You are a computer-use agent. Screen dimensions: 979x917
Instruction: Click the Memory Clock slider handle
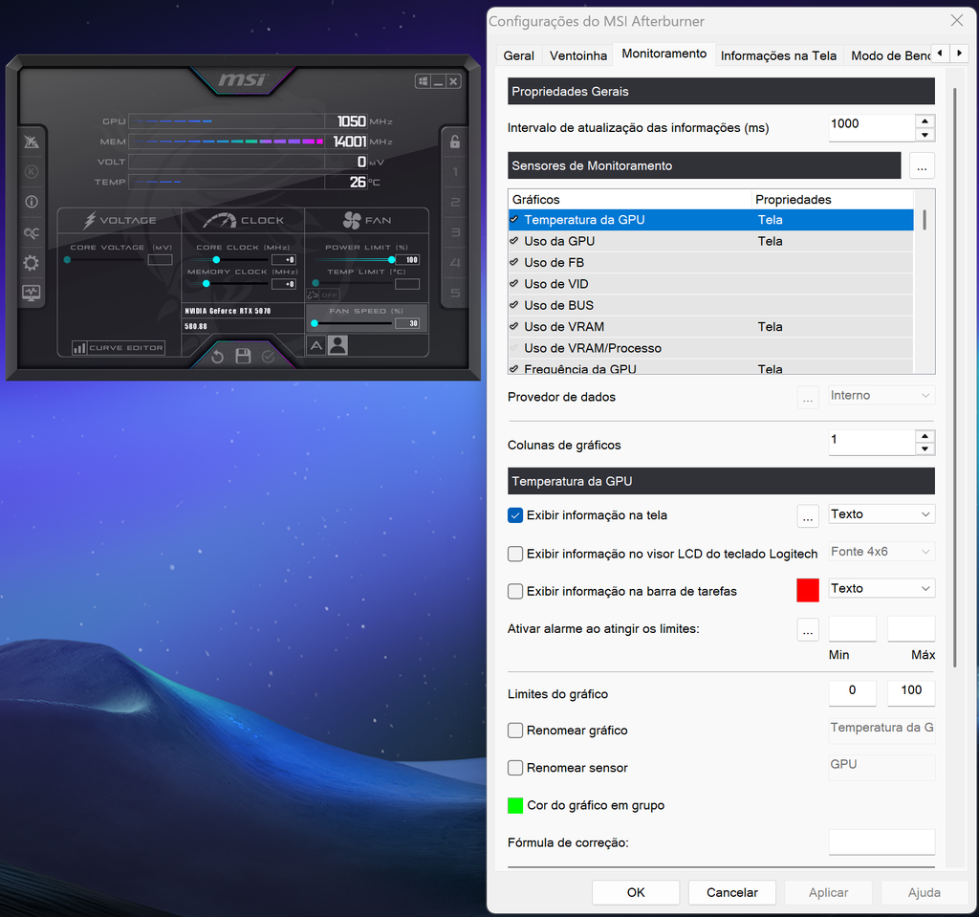[x=207, y=284]
